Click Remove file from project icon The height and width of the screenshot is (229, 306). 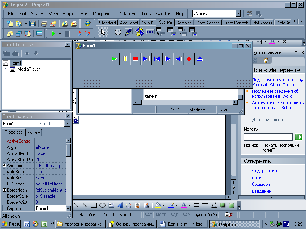74,24
